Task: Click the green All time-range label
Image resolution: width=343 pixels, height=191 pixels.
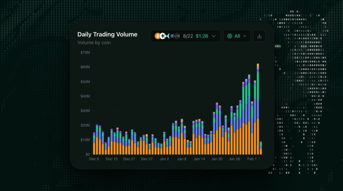Action: coord(237,36)
